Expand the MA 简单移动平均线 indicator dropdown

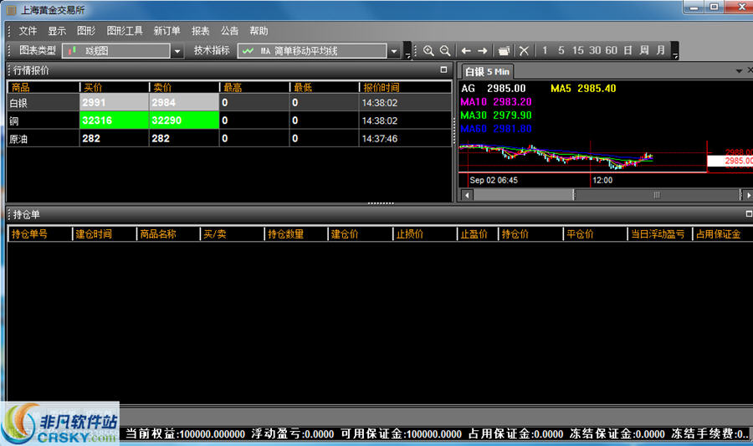click(394, 51)
